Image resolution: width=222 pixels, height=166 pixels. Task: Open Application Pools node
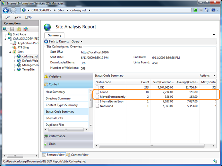point(28,43)
